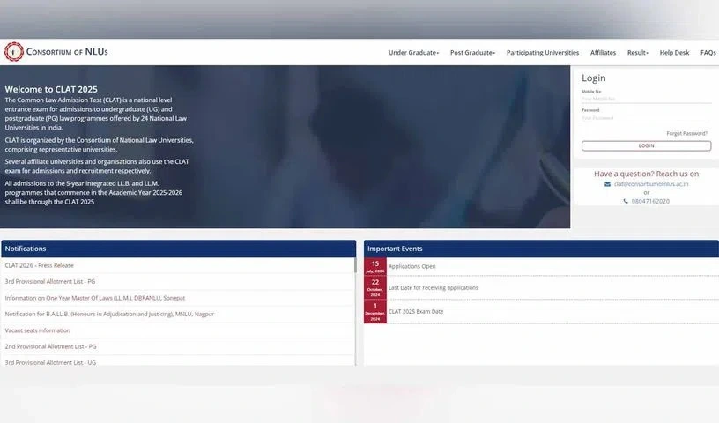Open the Post Graduate dropdown menu
This screenshot has height=423, width=719.
coord(472,53)
